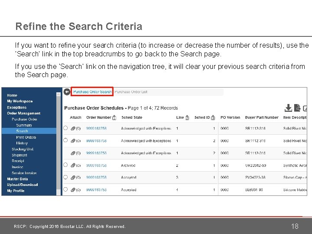Expand Receipt in navigation tree
Screen dimensions: 312x234
coord(18,161)
